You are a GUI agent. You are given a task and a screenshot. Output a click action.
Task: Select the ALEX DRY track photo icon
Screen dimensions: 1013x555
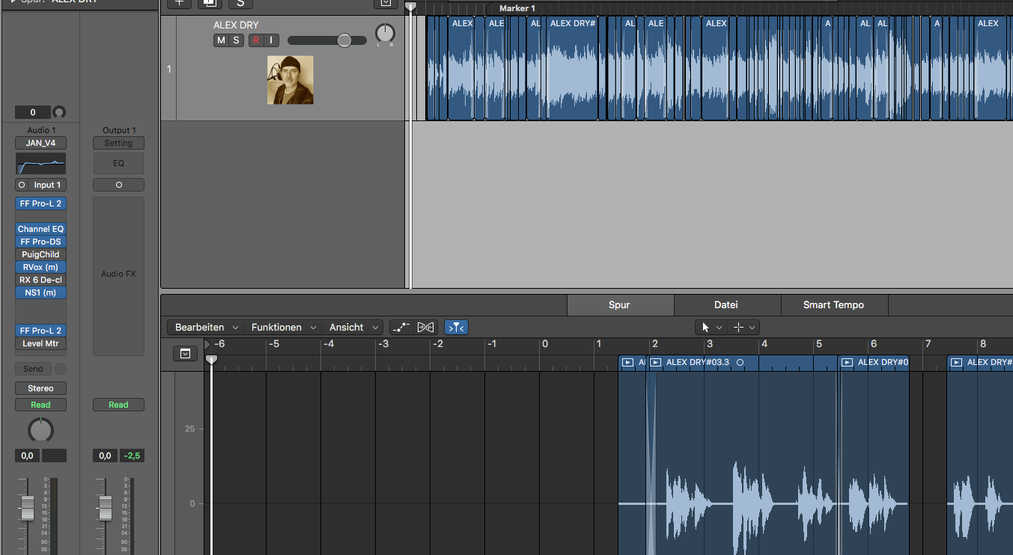[x=290, y=80]
